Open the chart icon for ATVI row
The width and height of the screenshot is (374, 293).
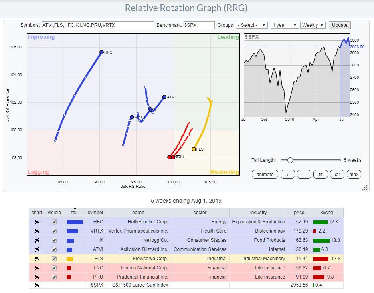tap(37, 249)
